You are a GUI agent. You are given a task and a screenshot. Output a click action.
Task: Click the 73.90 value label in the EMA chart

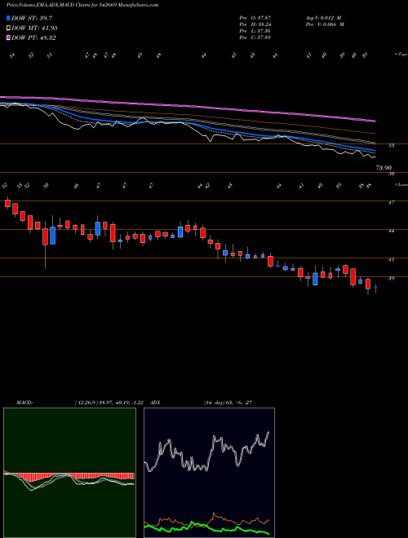click(x=384, y=168)
